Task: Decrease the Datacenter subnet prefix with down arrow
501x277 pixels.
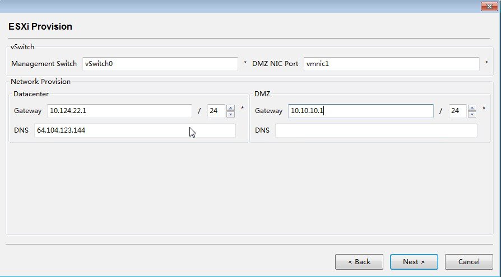Action: pyautogui.click(x=230, y=114)
